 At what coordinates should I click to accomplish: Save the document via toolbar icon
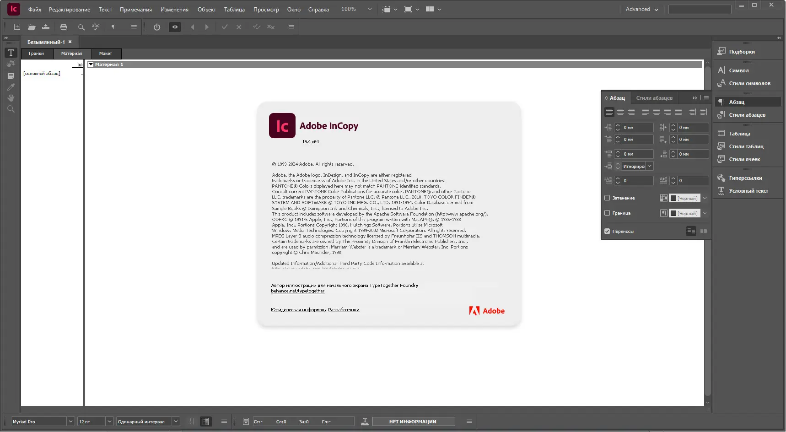tap(46, 27)
